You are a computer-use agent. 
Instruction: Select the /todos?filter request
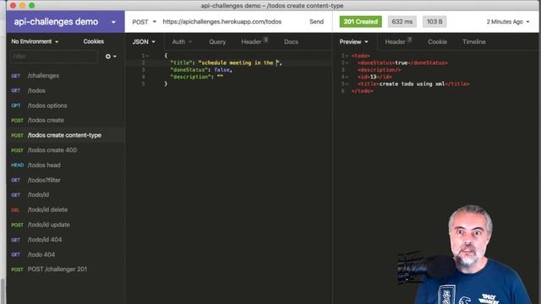66,180
